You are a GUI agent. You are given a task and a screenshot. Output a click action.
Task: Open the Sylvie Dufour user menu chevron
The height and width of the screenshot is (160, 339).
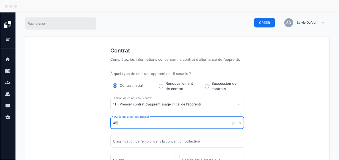(x=323, y=23)
